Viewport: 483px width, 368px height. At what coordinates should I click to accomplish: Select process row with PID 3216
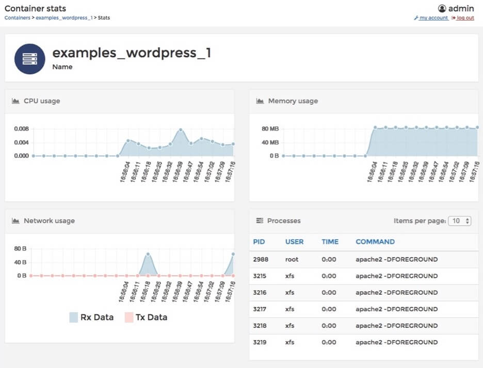point(363,293)
